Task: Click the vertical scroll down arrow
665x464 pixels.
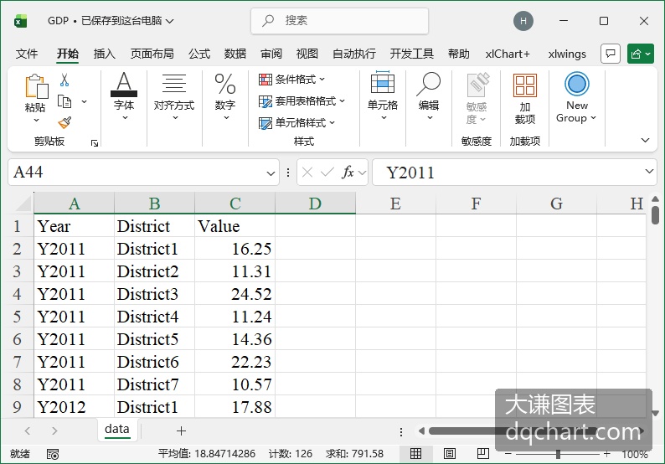Action: [655, 413]
